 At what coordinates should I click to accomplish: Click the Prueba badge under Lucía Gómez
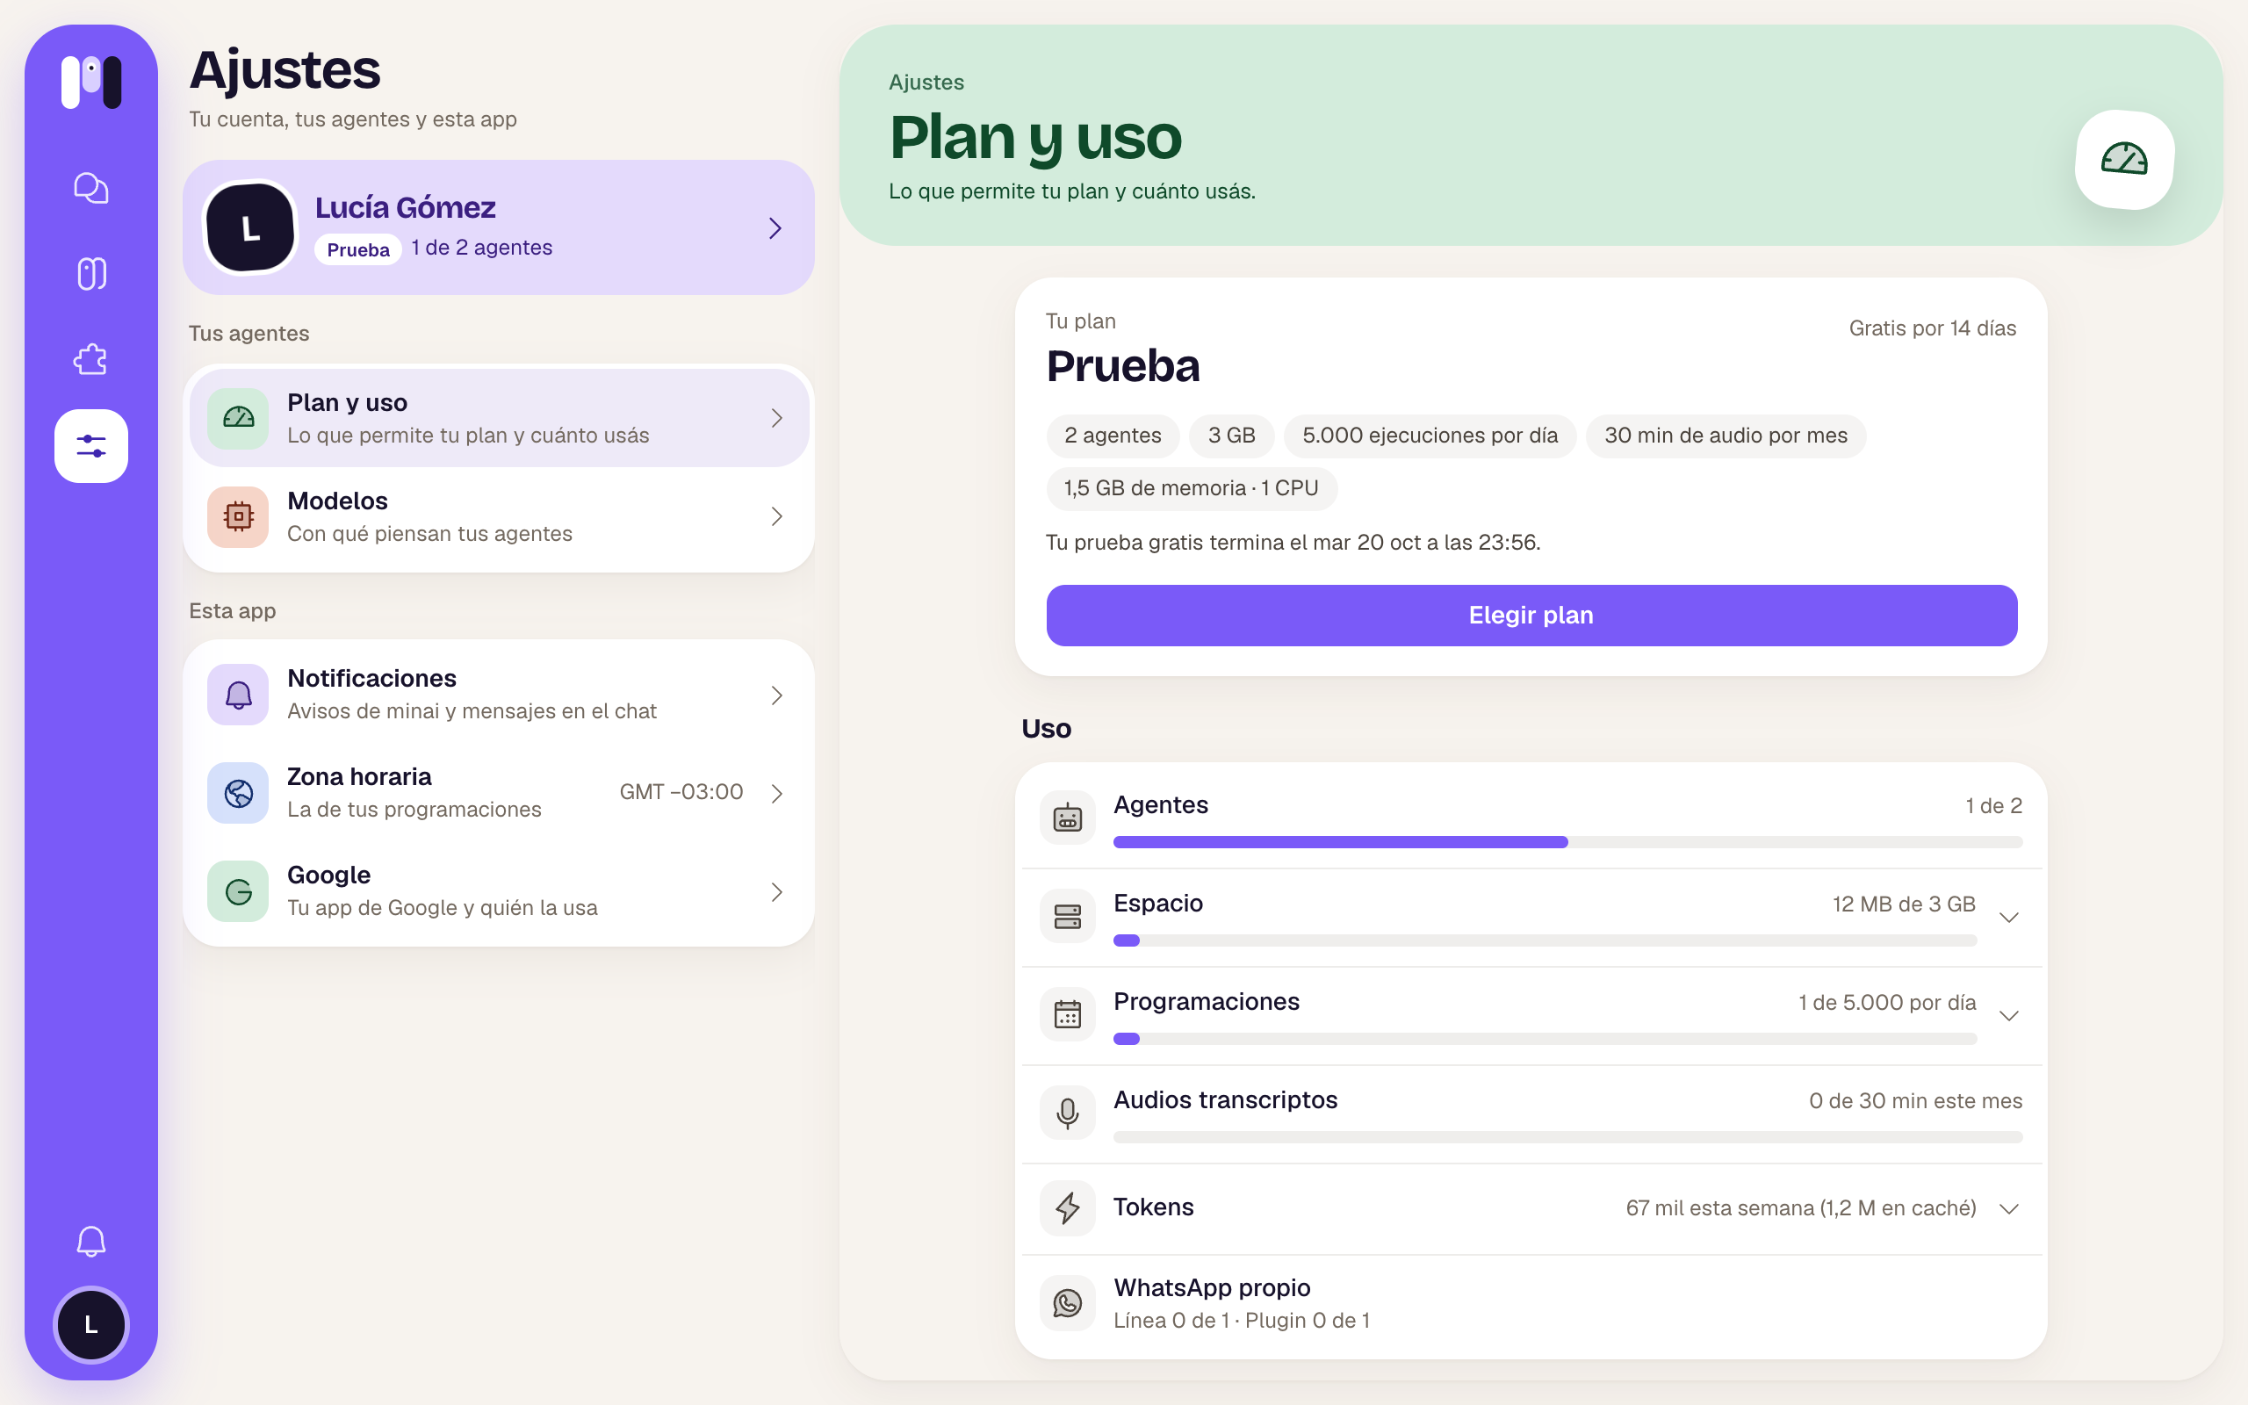[357, 249]
